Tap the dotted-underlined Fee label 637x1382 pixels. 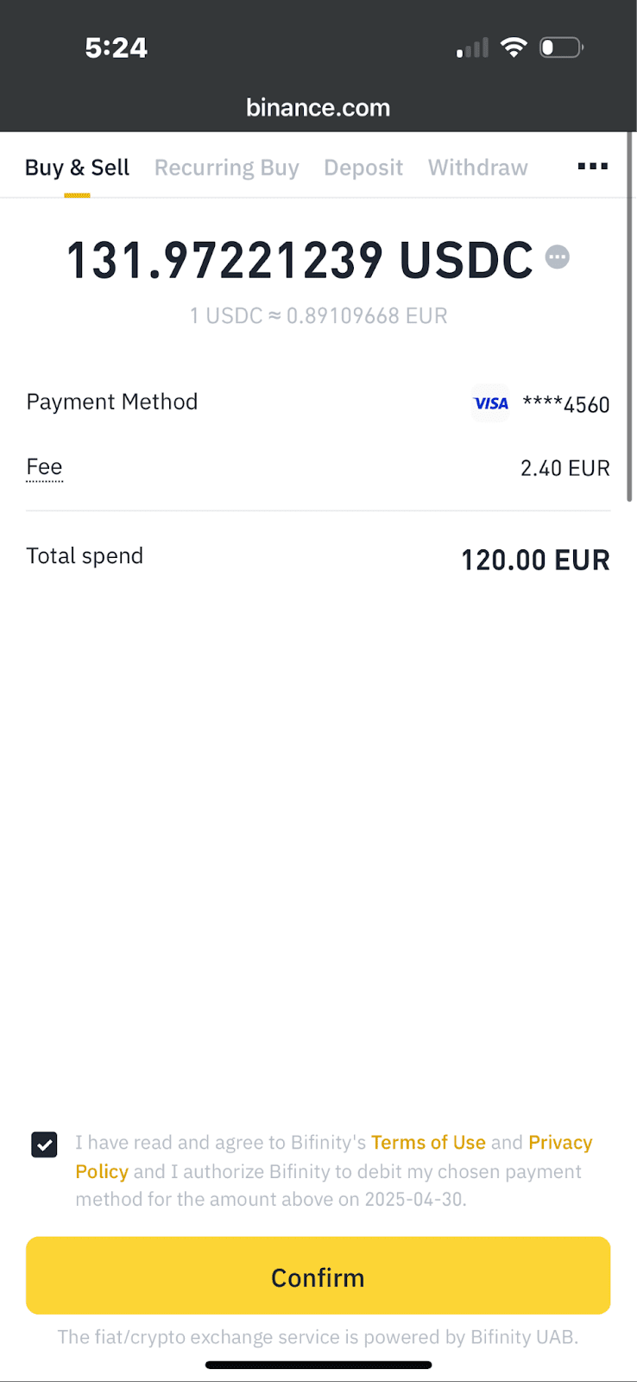coord(44,467)
